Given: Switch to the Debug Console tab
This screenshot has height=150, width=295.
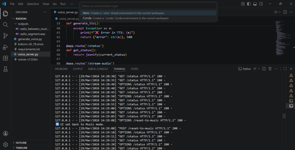Looking at the screenshot, I should pyautogui.click(x=98, y=69).
